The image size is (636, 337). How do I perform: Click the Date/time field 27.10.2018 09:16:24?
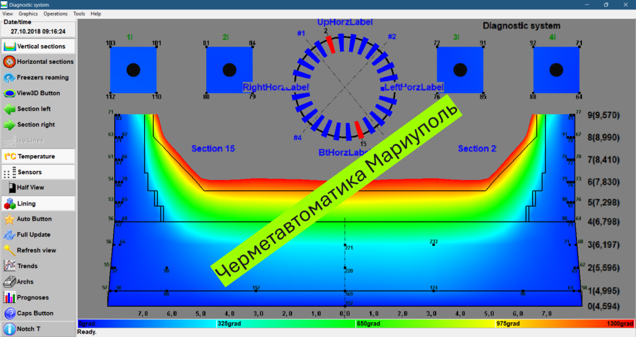point(38,31)
